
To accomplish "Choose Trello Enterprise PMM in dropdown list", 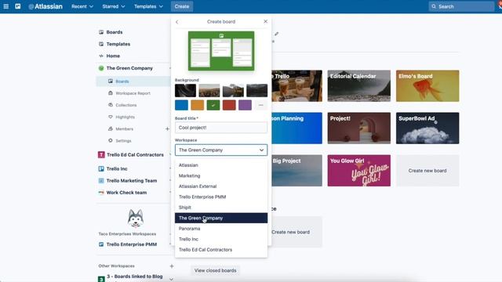I will (221, 197).
